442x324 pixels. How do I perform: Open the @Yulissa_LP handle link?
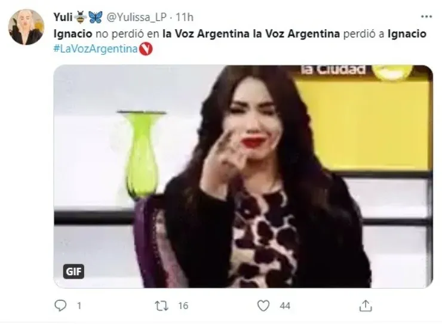click(136, 17)
